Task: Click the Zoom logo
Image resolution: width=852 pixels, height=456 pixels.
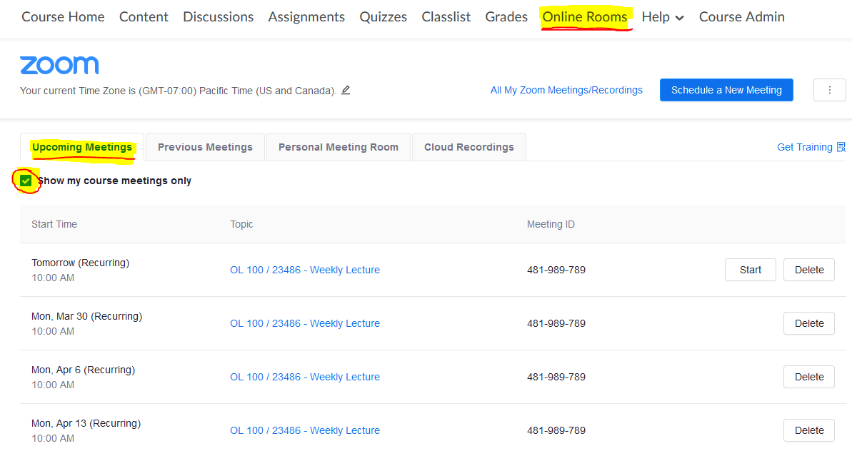Action: pyautogui.click(x=59, y=66)
